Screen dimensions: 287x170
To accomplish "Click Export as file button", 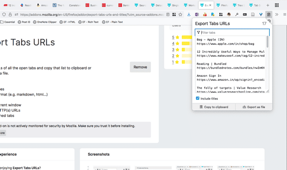I will pyautogui.click(x=254, y=107).
